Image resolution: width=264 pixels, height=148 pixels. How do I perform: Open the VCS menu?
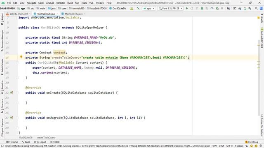tap(91, 3)
